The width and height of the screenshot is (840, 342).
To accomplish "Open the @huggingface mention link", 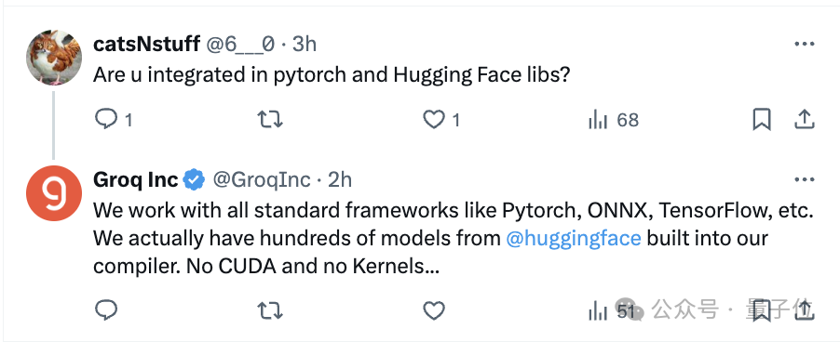I will tap(574, 238).
